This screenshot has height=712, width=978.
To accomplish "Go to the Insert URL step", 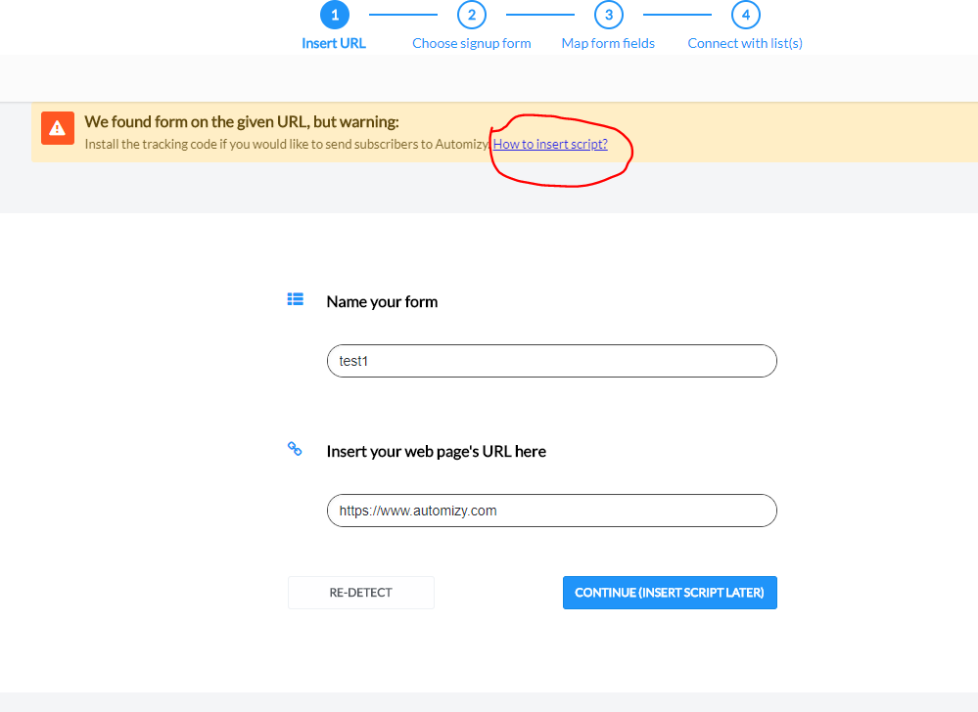I will click(334, 43).
